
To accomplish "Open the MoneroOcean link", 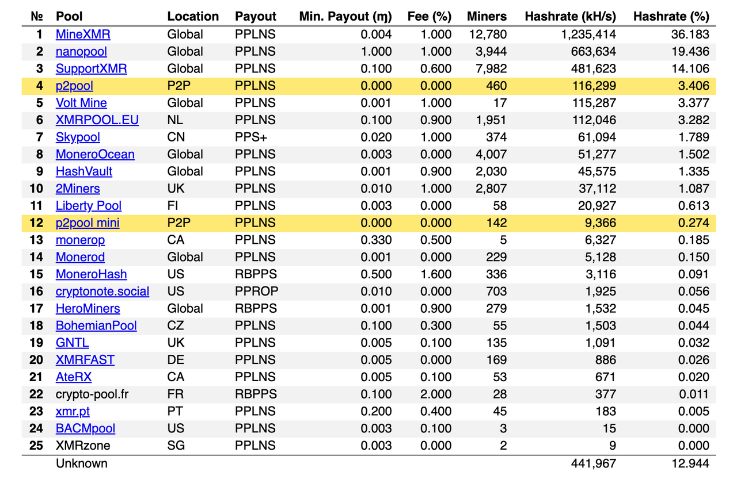I will pos(95,155).
